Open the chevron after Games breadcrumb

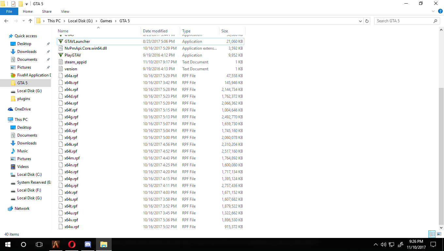point(116,21)
